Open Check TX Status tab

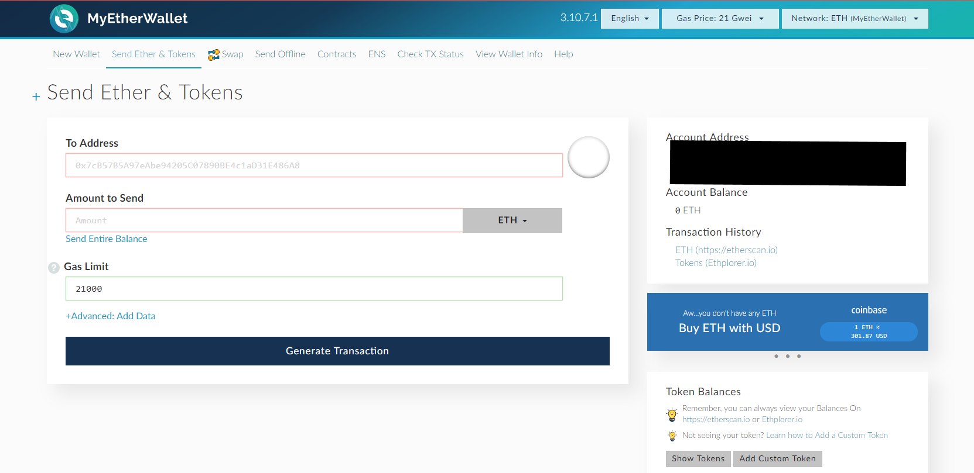pyautogui.click(x=430, y=54)
